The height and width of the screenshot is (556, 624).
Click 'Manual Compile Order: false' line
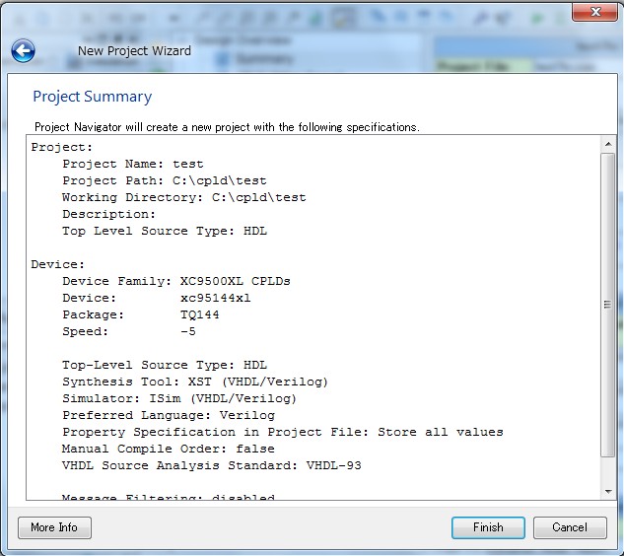169,449
